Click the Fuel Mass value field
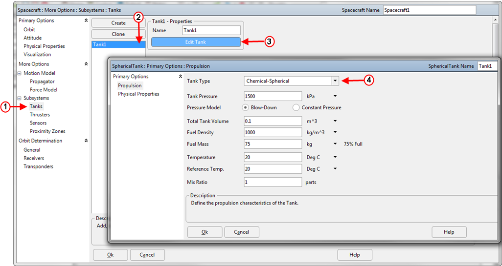The height and width of the screenshot is (266, 502). coord(273,144)
